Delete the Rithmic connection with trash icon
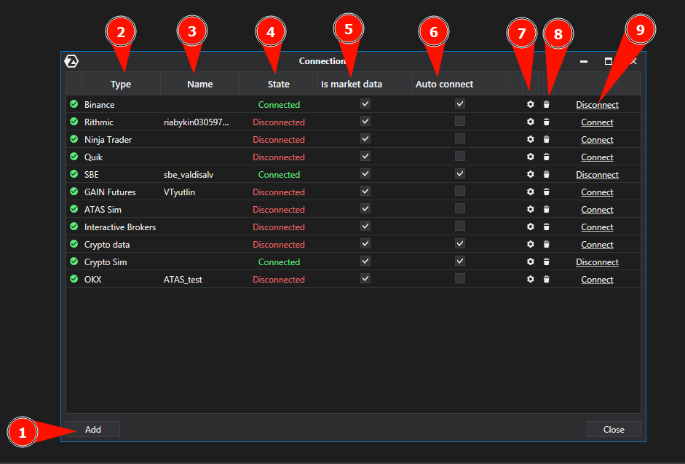Screen dimensions: 685x464 click(x=547, y=122)
